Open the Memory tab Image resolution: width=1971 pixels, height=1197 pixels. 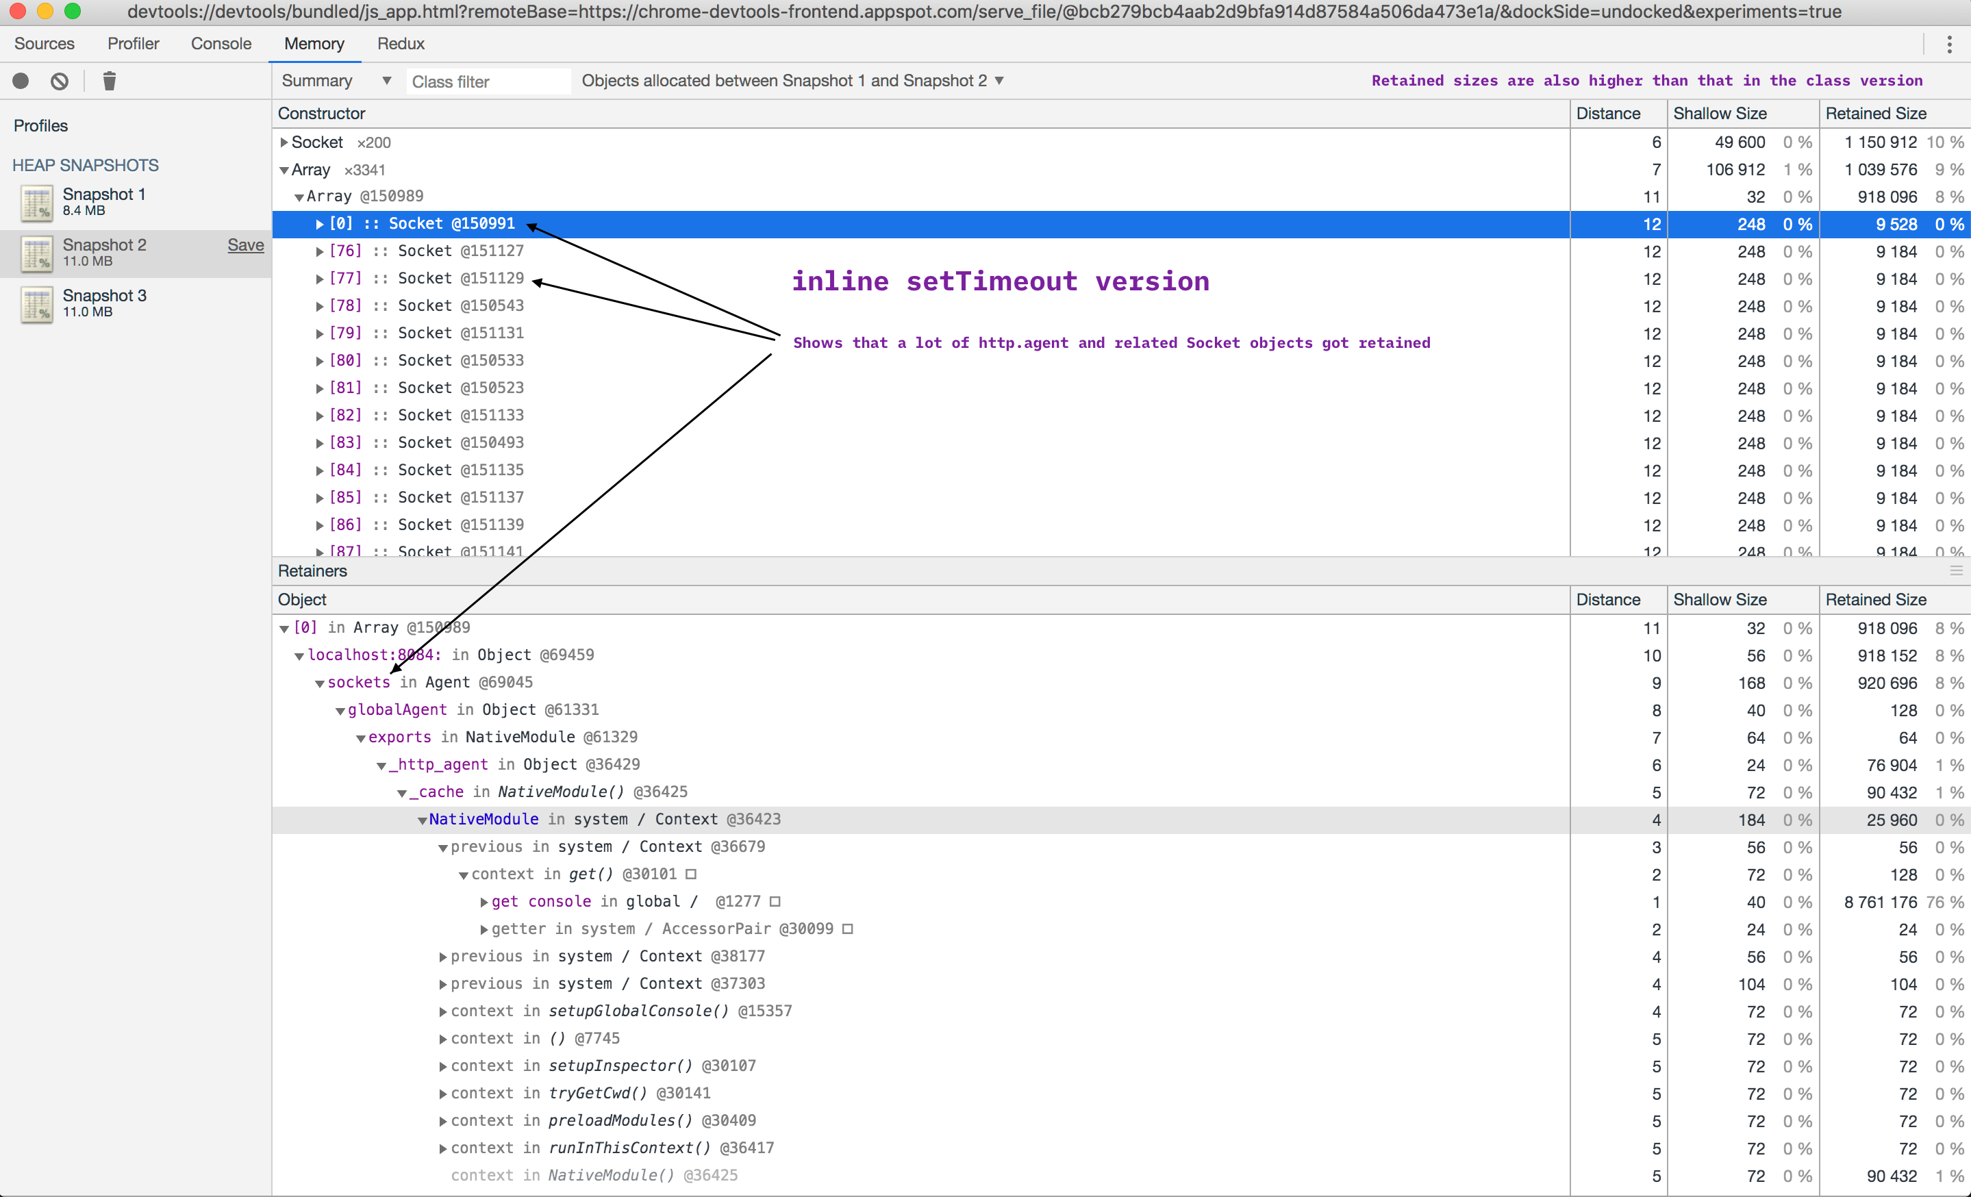314,44
